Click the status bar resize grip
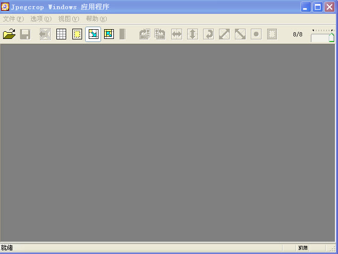The height and width of the screenshot is (254, 338). coord(333,248)
